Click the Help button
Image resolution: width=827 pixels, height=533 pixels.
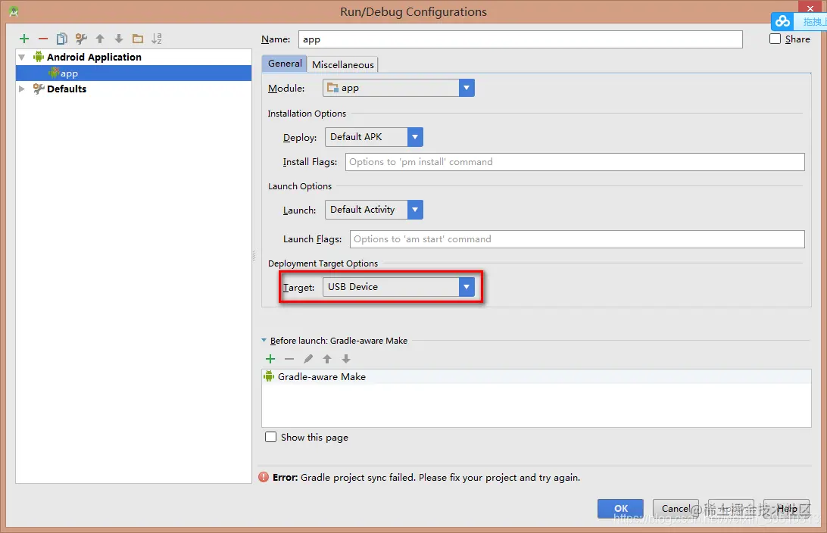click(786, 508)
